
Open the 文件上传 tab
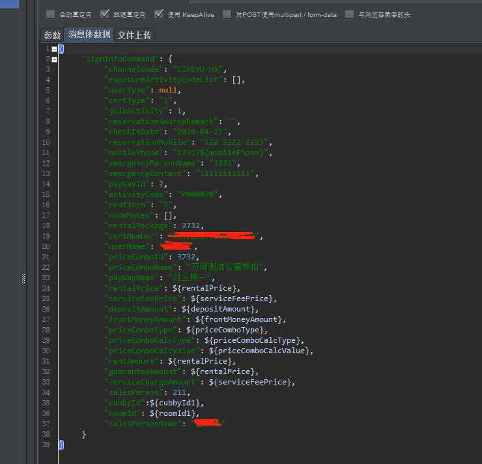tap(134, 35)
